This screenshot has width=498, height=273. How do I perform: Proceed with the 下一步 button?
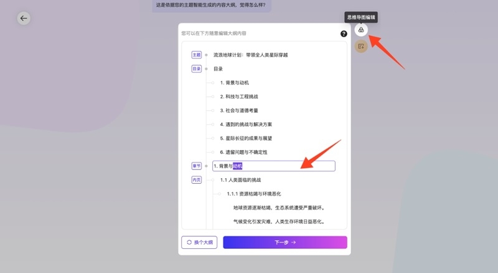click(x=285, y=242)
